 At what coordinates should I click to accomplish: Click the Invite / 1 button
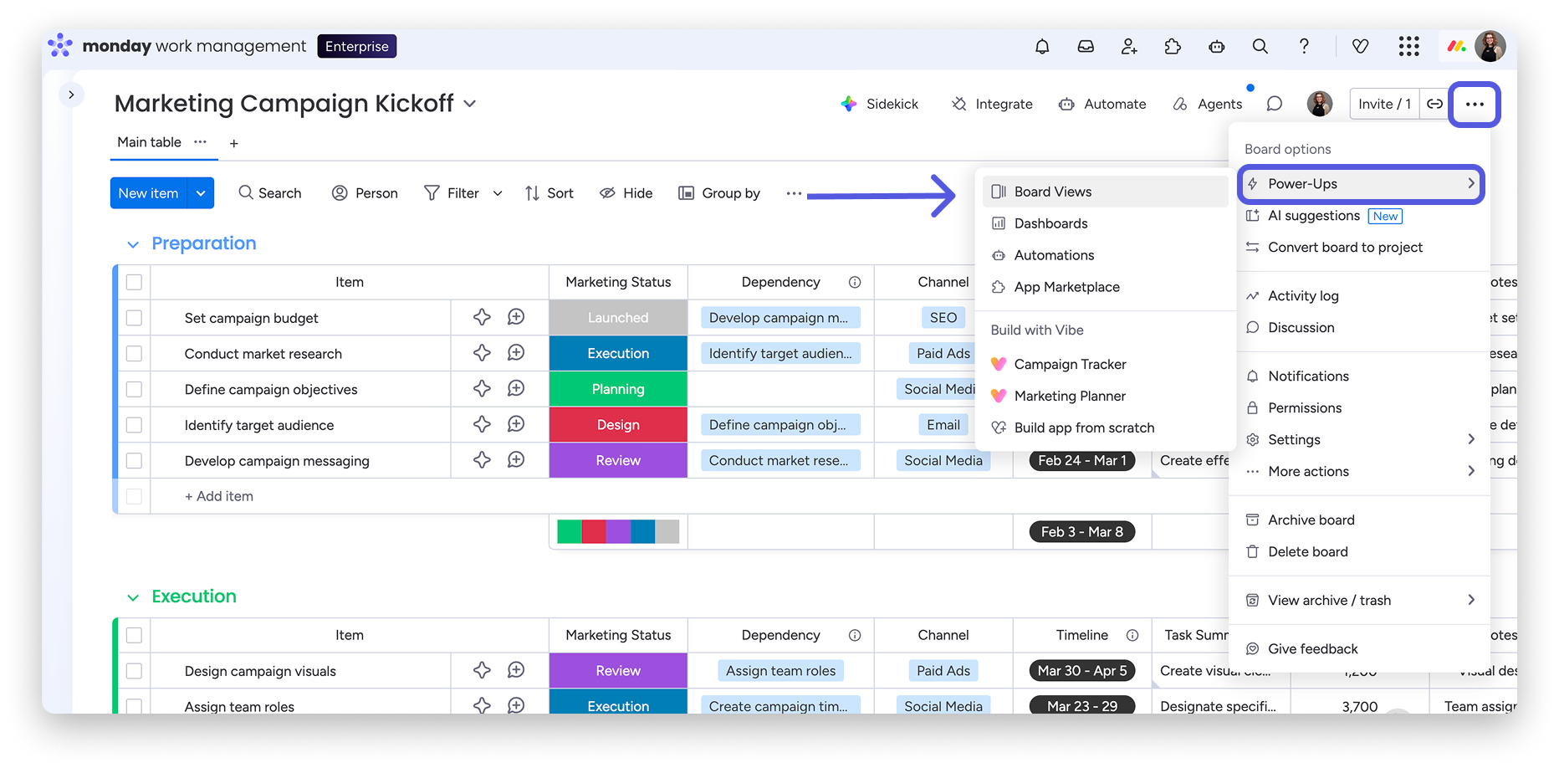click(x=1384, y=104)
